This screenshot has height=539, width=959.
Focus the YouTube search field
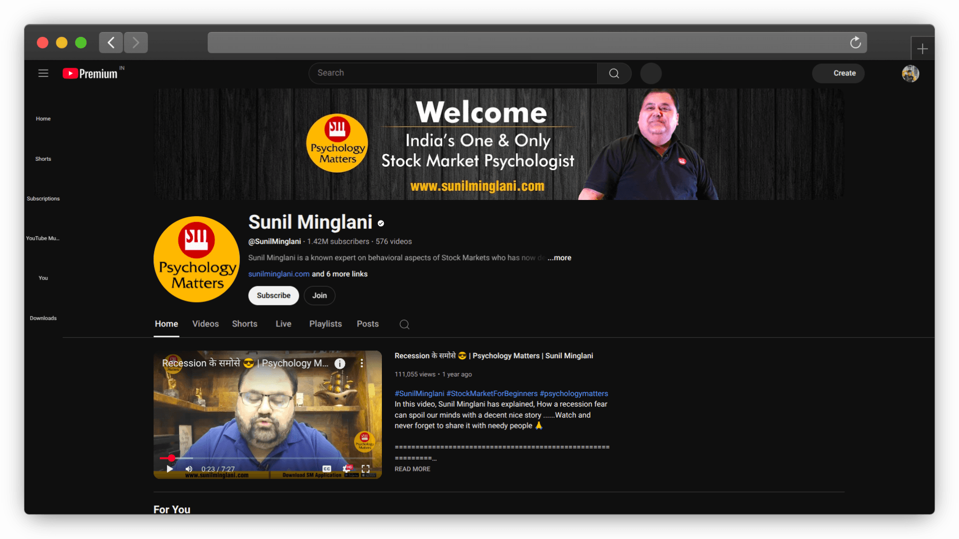[x=453, y=73]
